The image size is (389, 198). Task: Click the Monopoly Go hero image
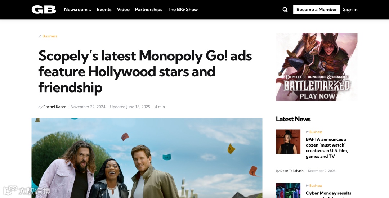pos(147,158)
